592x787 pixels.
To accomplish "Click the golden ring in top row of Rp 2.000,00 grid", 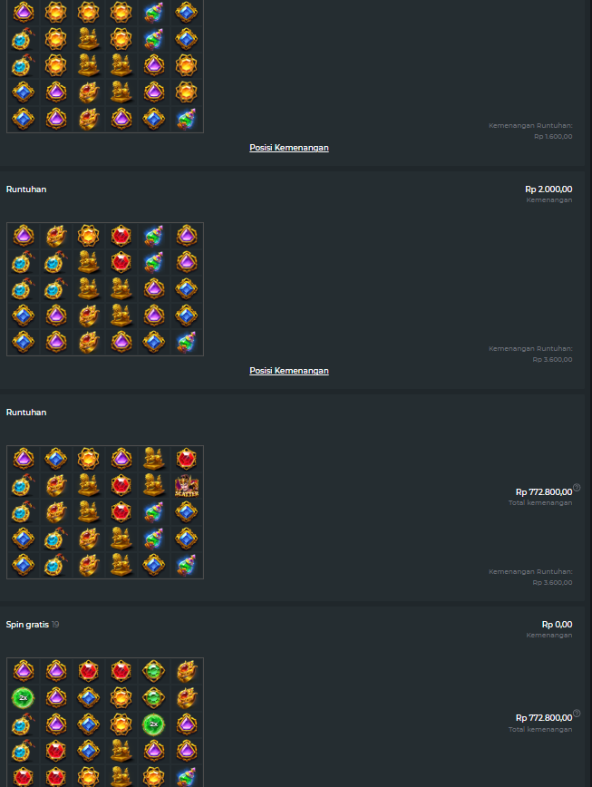I will coord(55,236).
